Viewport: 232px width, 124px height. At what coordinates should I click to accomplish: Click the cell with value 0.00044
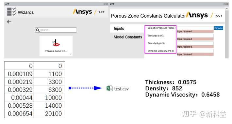[x=19, y=98]
